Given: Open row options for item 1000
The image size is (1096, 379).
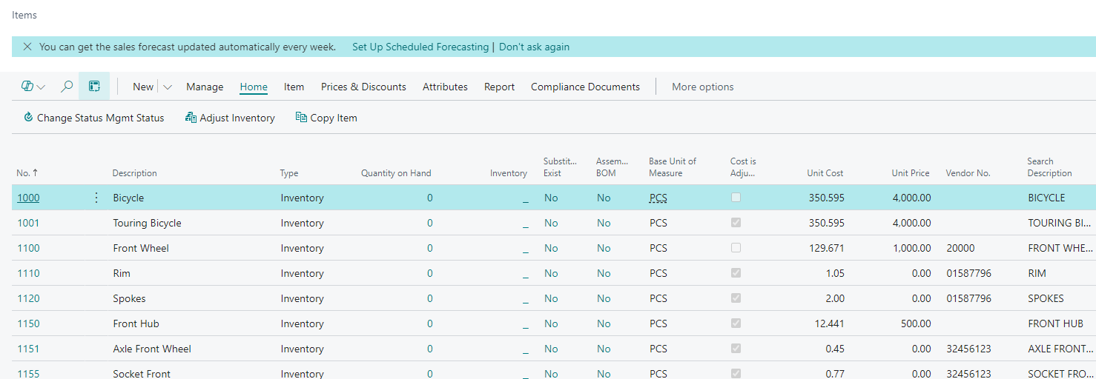Looking at the screenshot, I should coord(96,198).
